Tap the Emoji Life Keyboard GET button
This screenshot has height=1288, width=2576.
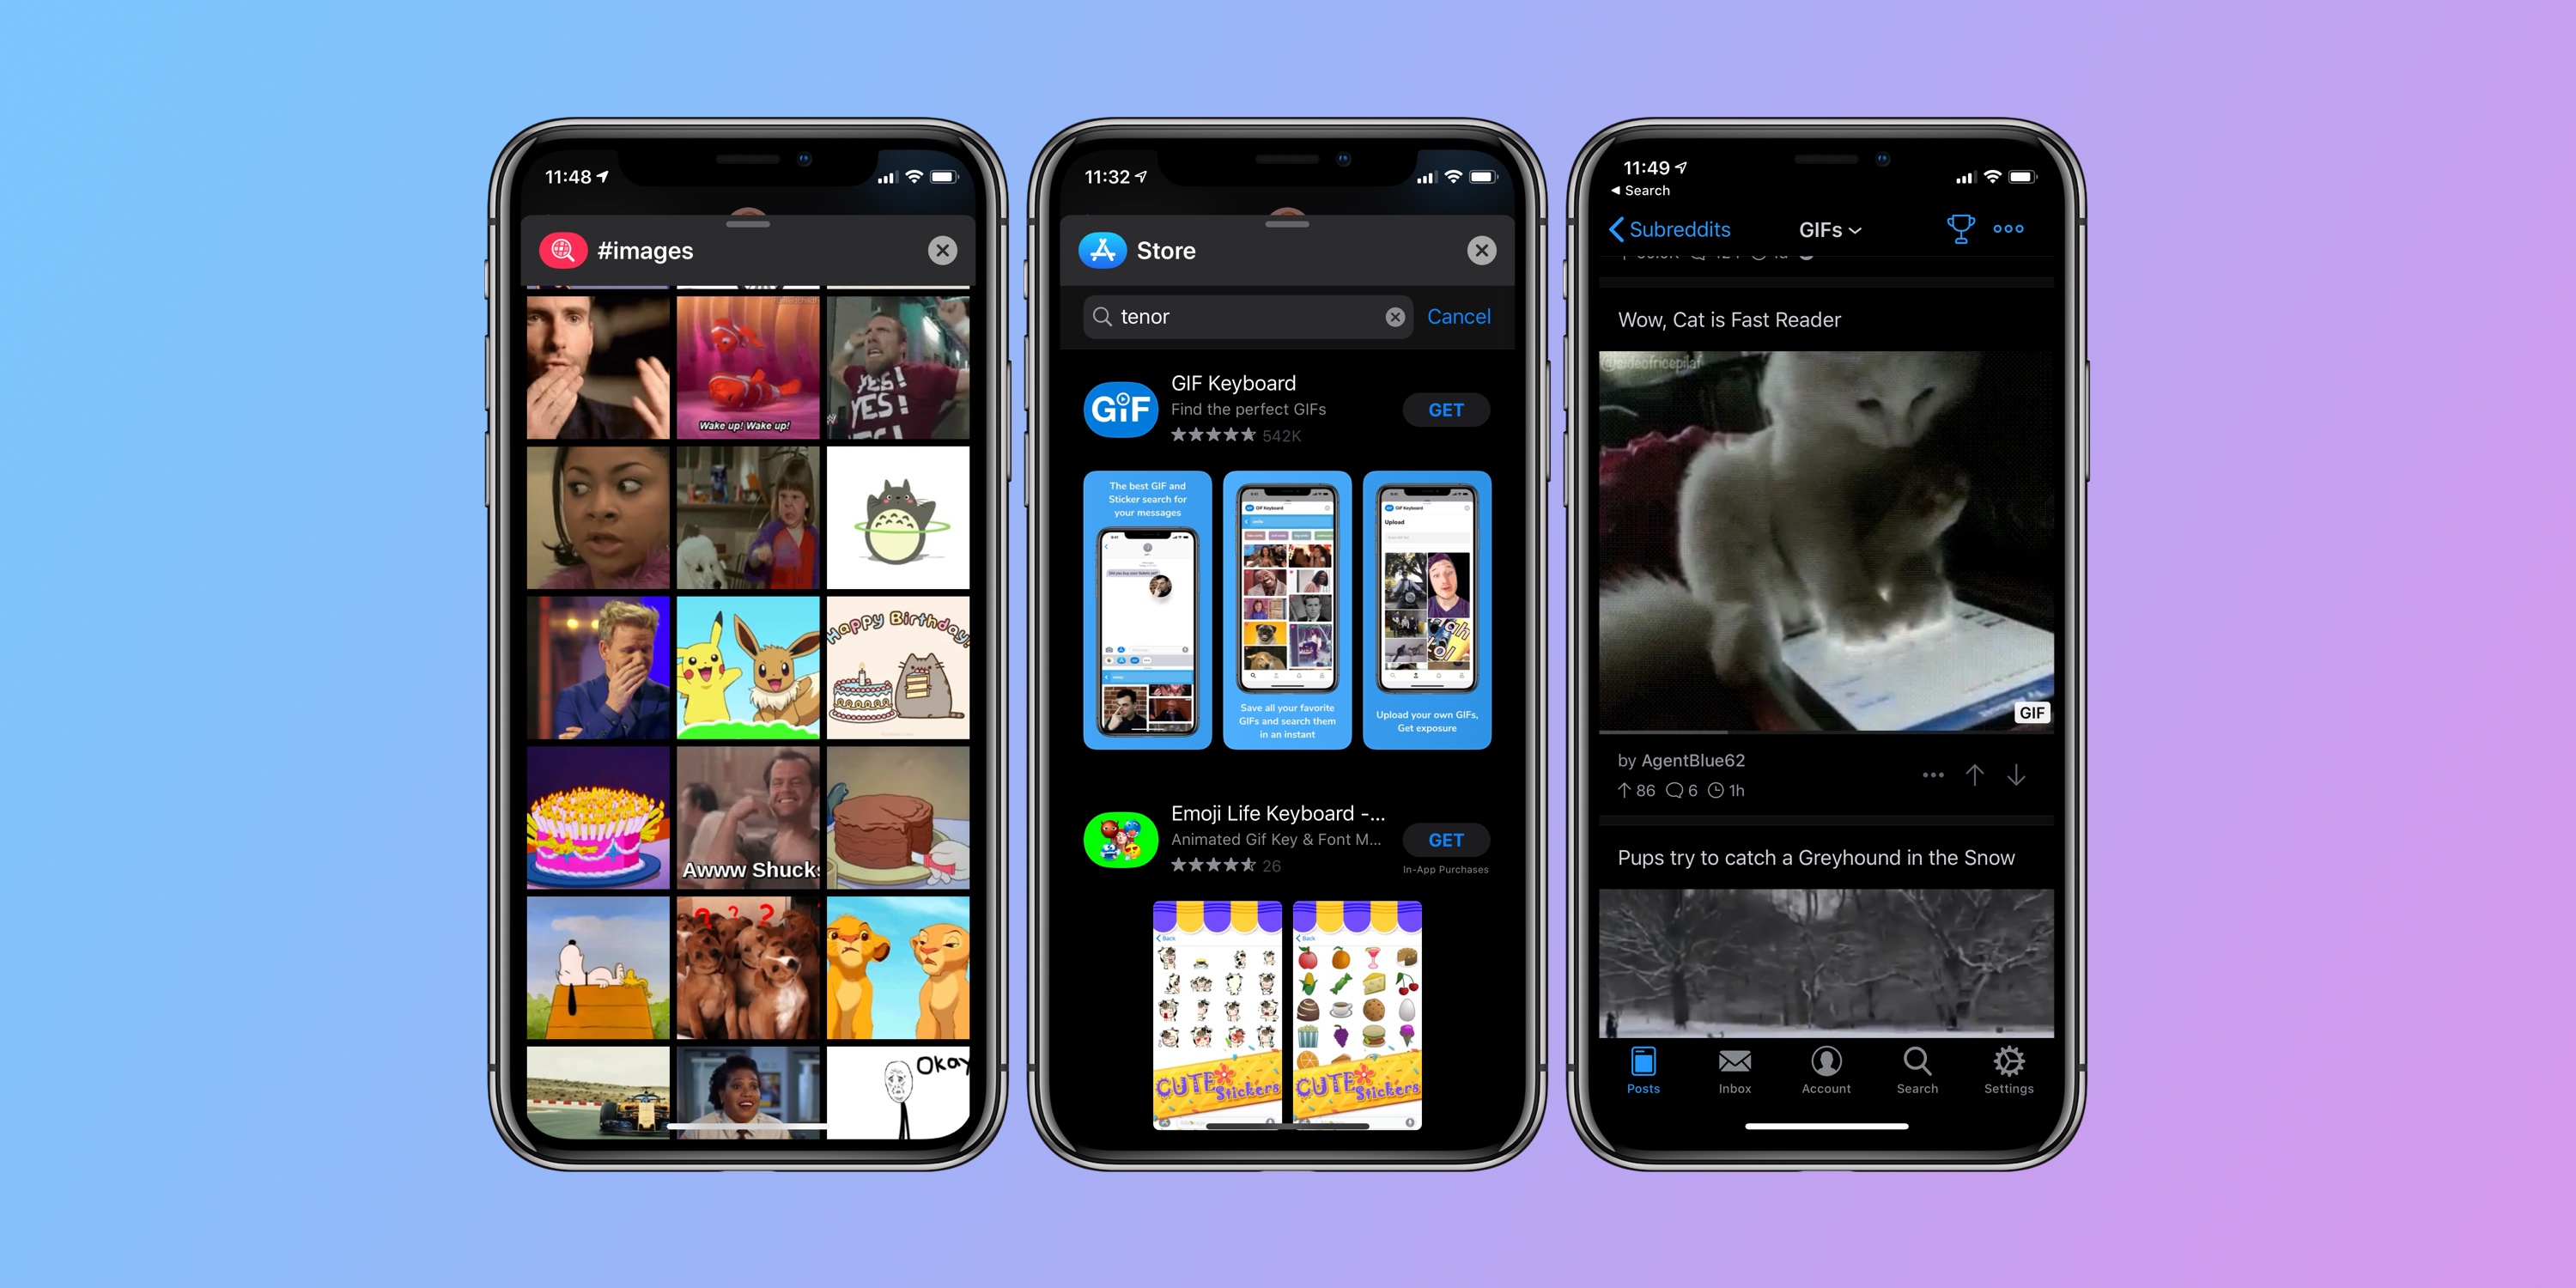click(1444, 840)
